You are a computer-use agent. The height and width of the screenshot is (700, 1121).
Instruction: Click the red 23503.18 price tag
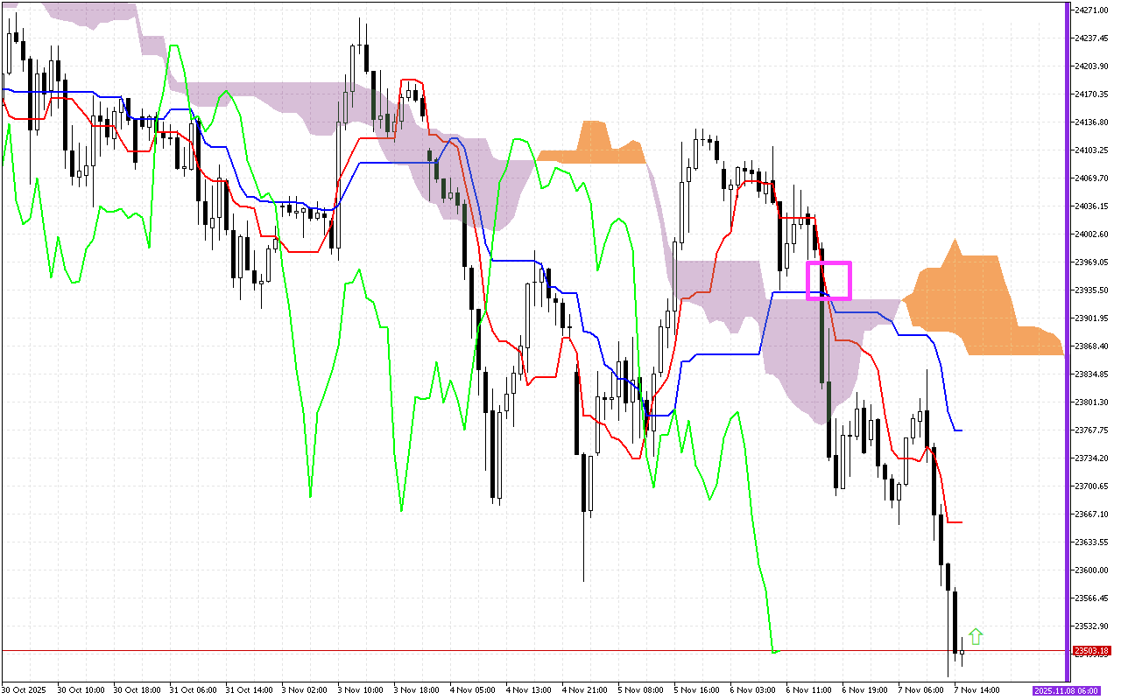(1091, 651)
